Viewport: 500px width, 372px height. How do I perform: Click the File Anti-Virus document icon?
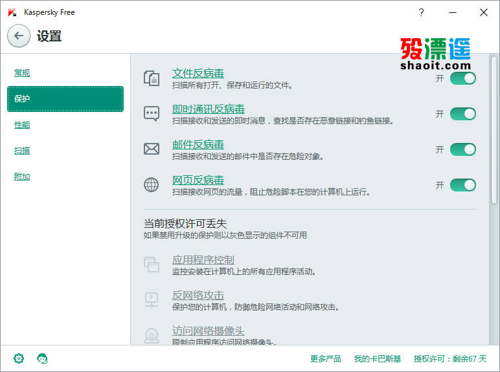coord(152,78)
